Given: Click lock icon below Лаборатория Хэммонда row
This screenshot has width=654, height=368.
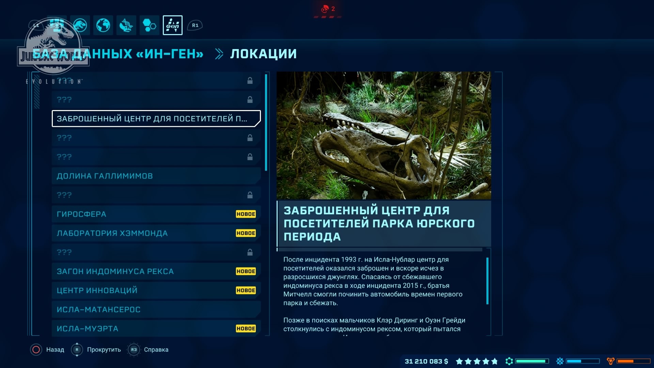Looking at the screenshot, I should (250, 252).
